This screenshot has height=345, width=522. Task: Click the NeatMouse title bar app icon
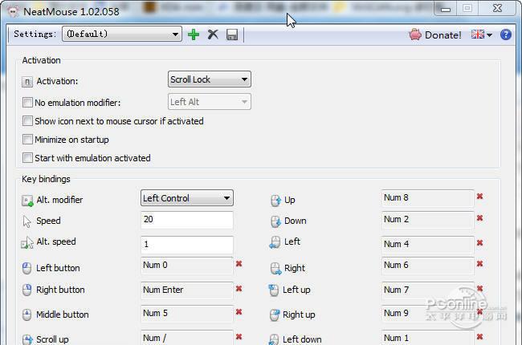pos(14,12)
